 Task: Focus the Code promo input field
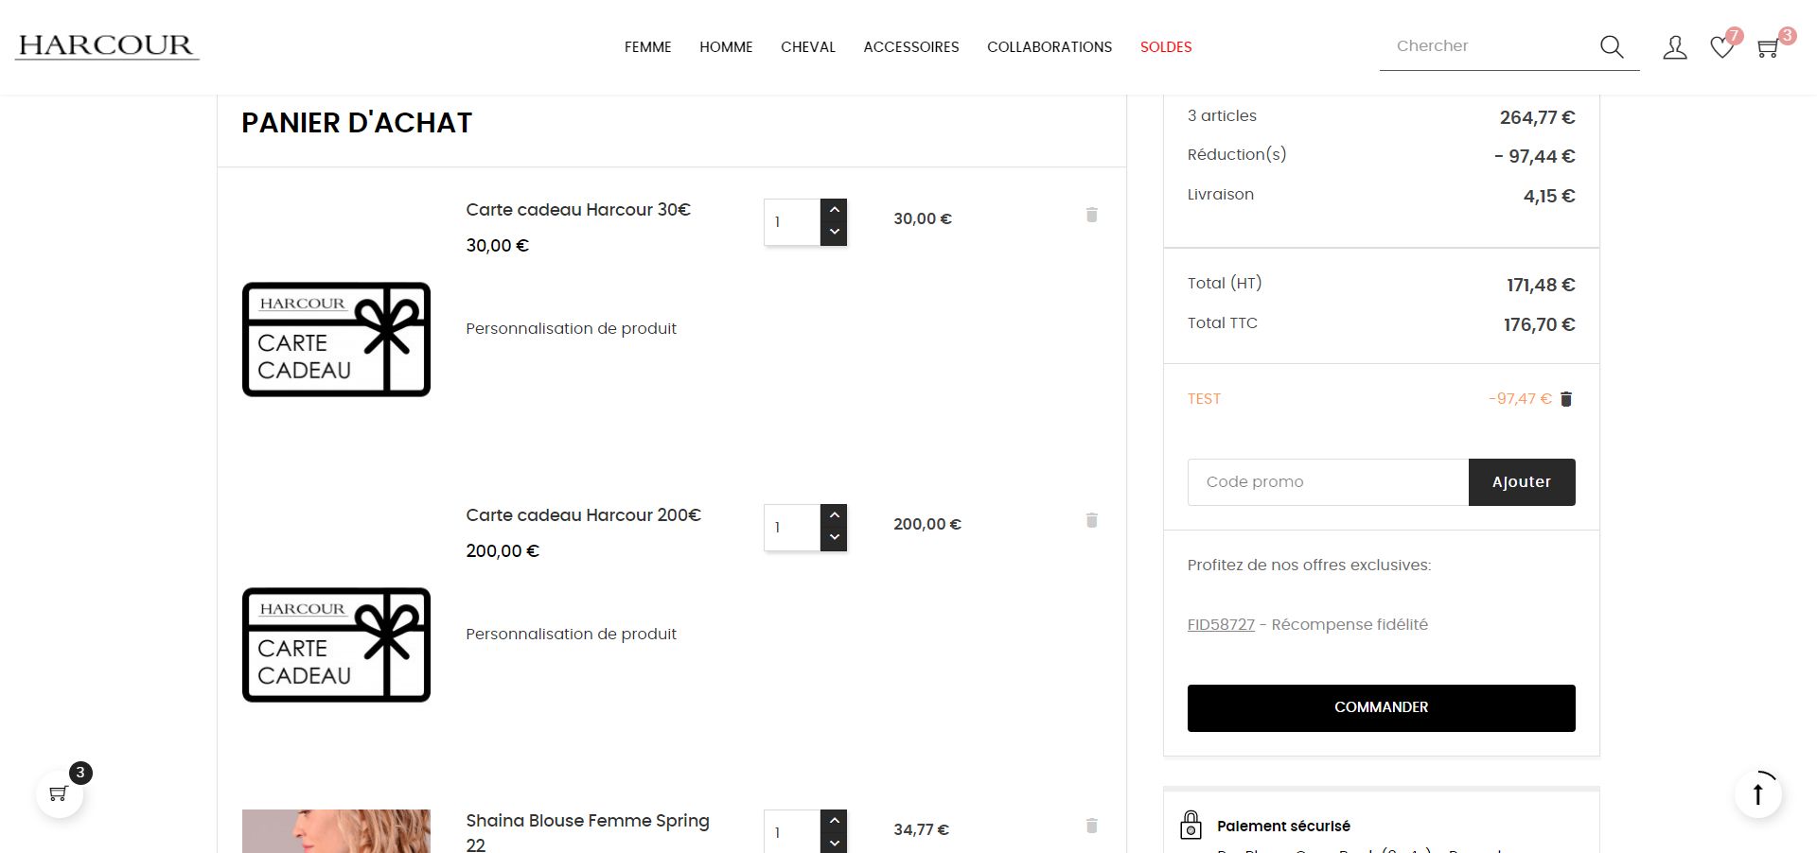point(1328,482)
